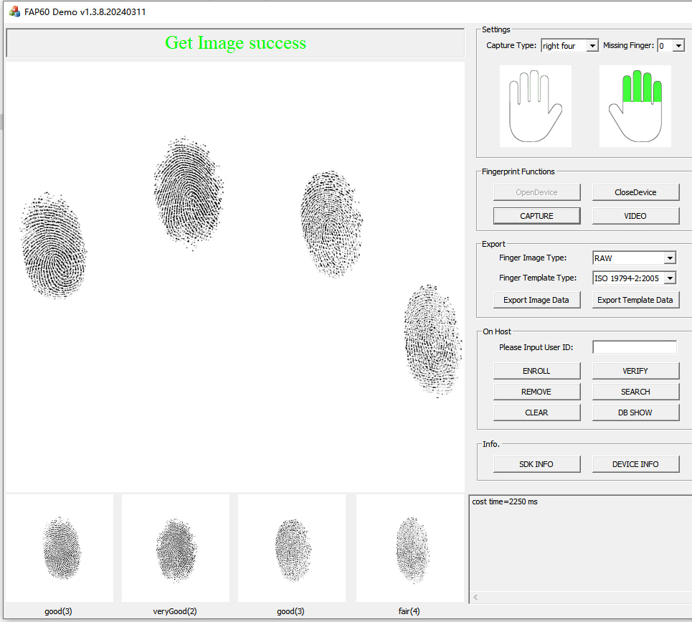The image size is (692, 622).
Task: Select the veryGood(2) fingerprint thumbnail
Action: [x=176, y=548]
